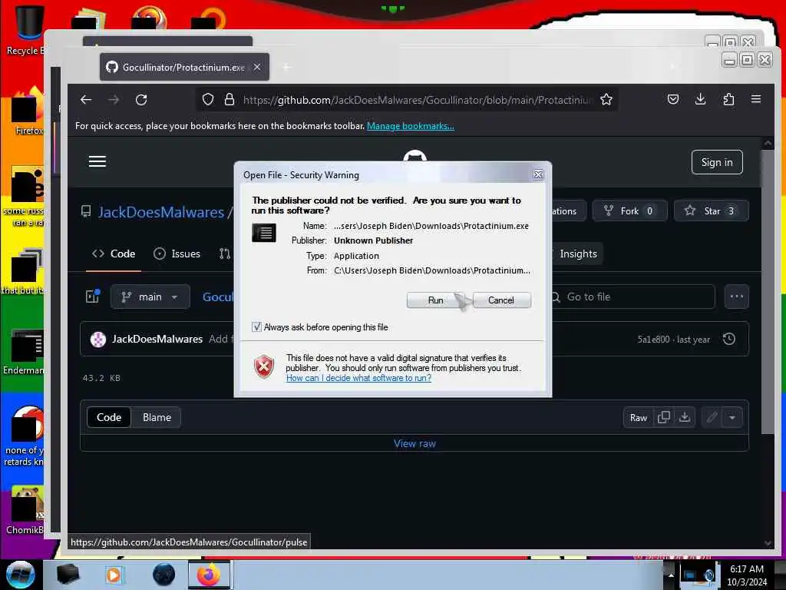Bookmark this page with the star icon

click(x=606, y=99)
